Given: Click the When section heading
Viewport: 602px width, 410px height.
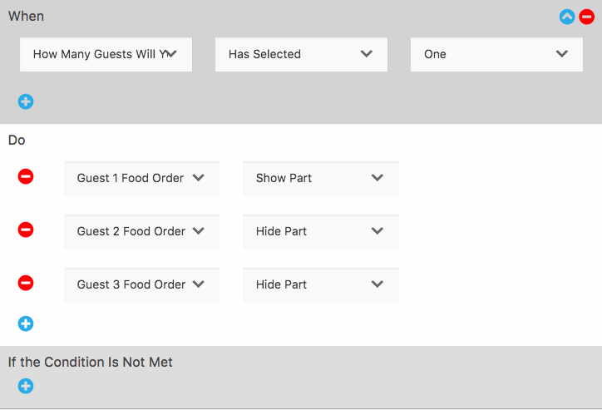Looking at the screenshot, I should pos(27,16).
